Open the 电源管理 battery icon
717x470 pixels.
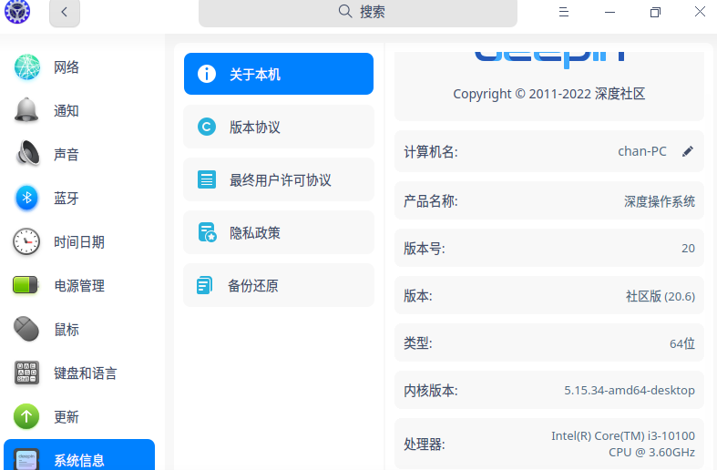[x=26, y=285]
